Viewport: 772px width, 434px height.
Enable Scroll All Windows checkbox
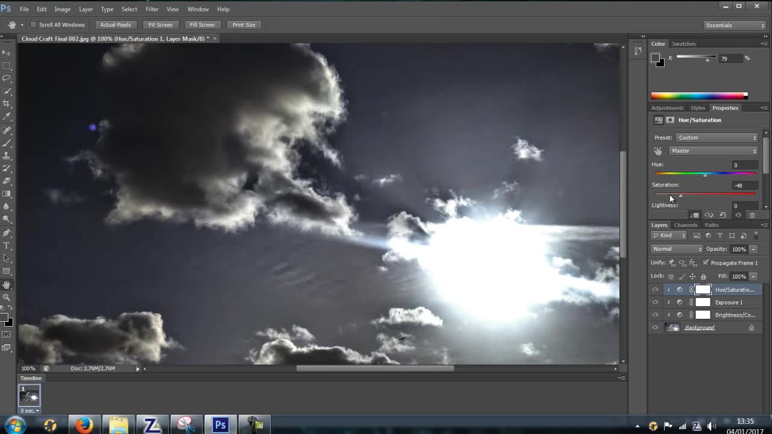[34, 25]
